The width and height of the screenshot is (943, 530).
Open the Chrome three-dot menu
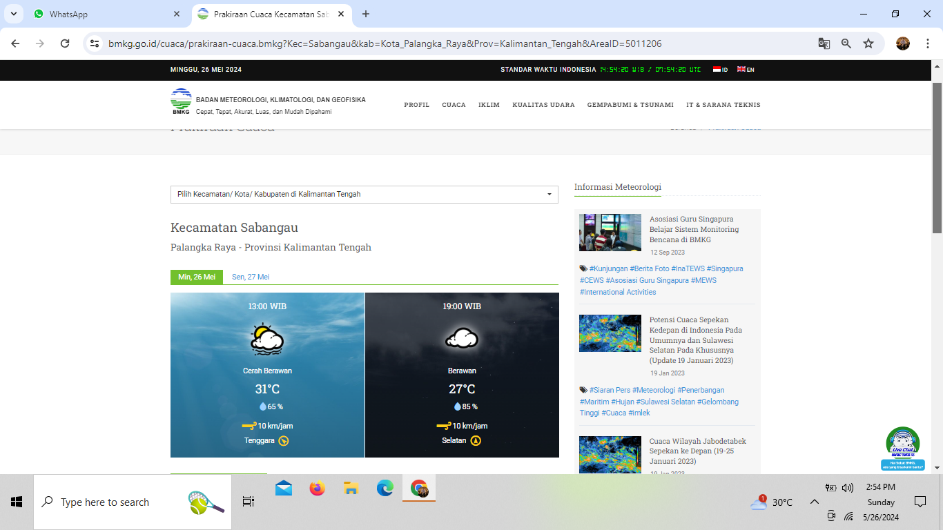[928, 43]
